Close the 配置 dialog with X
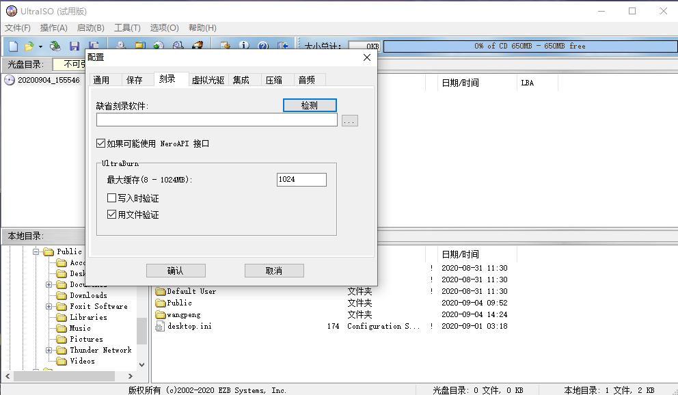 click(366, 57)
